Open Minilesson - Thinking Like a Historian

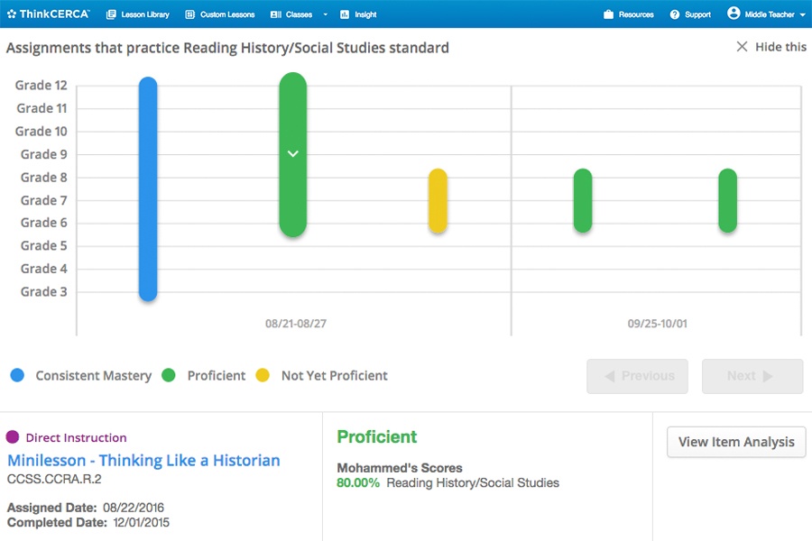(143, 460)
